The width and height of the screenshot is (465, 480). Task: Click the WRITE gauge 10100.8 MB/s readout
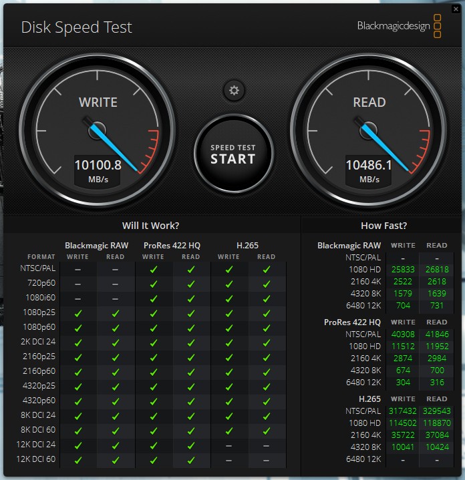tap(98, 170)
